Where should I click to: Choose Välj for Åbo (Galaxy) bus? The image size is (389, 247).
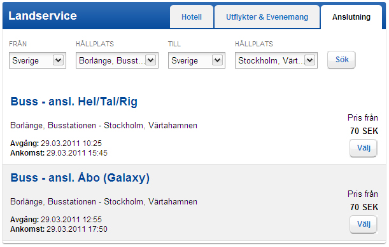[x=364, y=224]
